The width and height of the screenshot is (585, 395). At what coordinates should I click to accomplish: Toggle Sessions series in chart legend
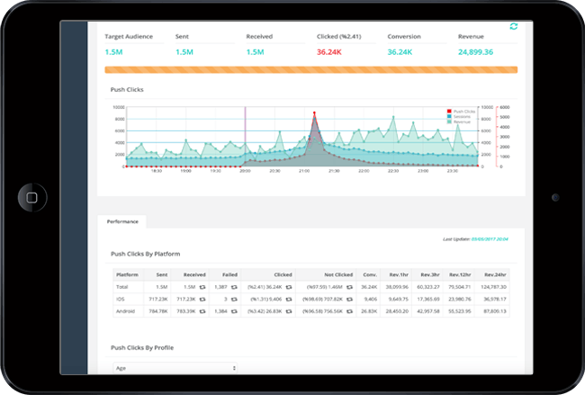(x=459, y=116)
